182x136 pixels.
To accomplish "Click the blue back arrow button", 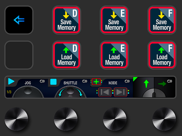I will click(x=19, y=20).
